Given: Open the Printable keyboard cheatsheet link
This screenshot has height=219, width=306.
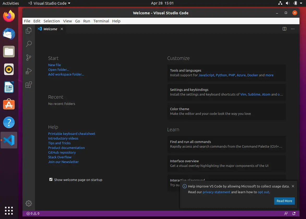Looking at the screenshot, I should [71, 134].
